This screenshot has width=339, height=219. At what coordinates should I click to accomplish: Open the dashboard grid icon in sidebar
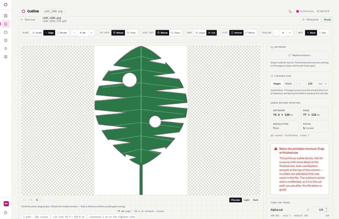pyautogui.click(x=6, y=16)
